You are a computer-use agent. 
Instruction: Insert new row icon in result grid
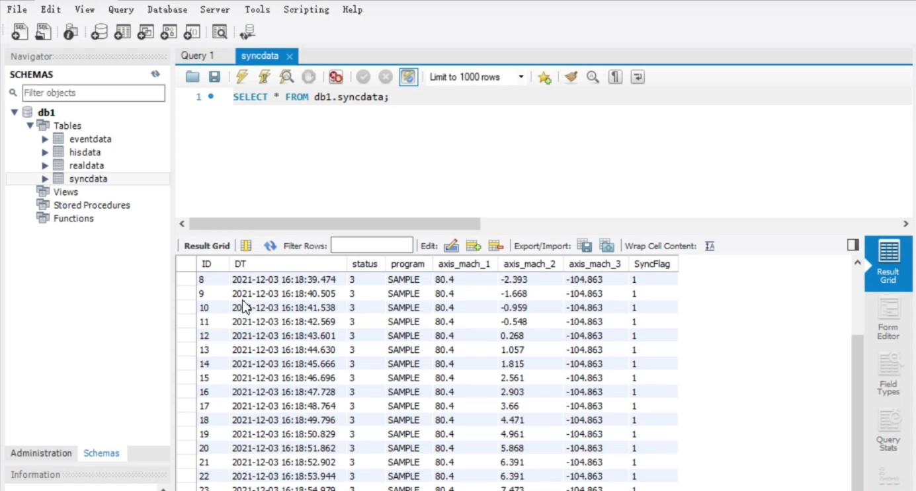click(x=474, y=246)
